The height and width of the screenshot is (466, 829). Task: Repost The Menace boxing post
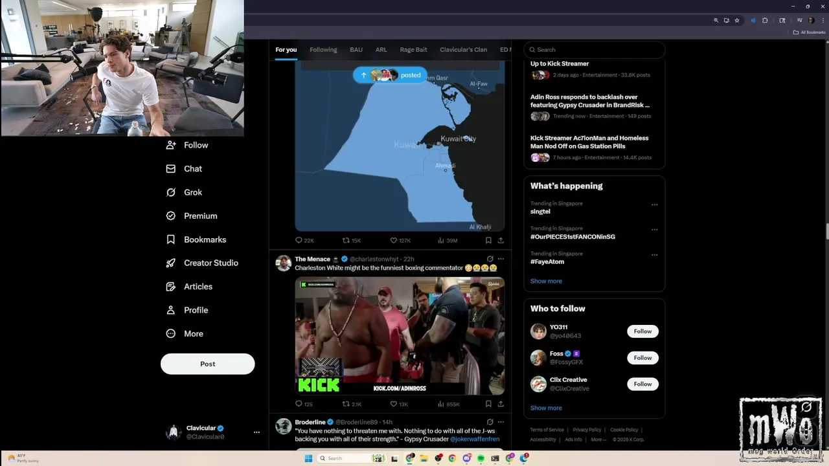(352, 404)
